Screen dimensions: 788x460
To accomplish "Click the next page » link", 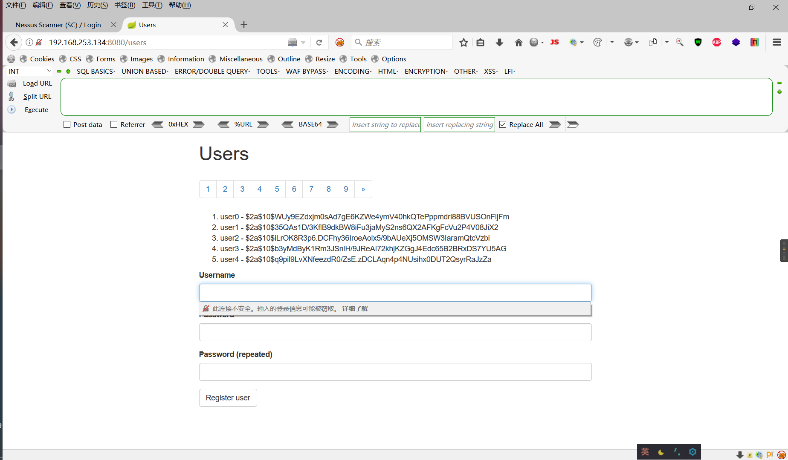I will tap(363, 189).
